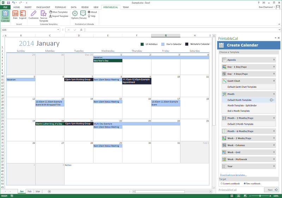Click the vertical scrollbar down arrow

click(214, 188)
